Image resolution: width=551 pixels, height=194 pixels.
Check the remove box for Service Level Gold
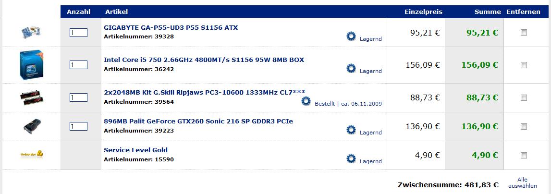coord(524,155)
